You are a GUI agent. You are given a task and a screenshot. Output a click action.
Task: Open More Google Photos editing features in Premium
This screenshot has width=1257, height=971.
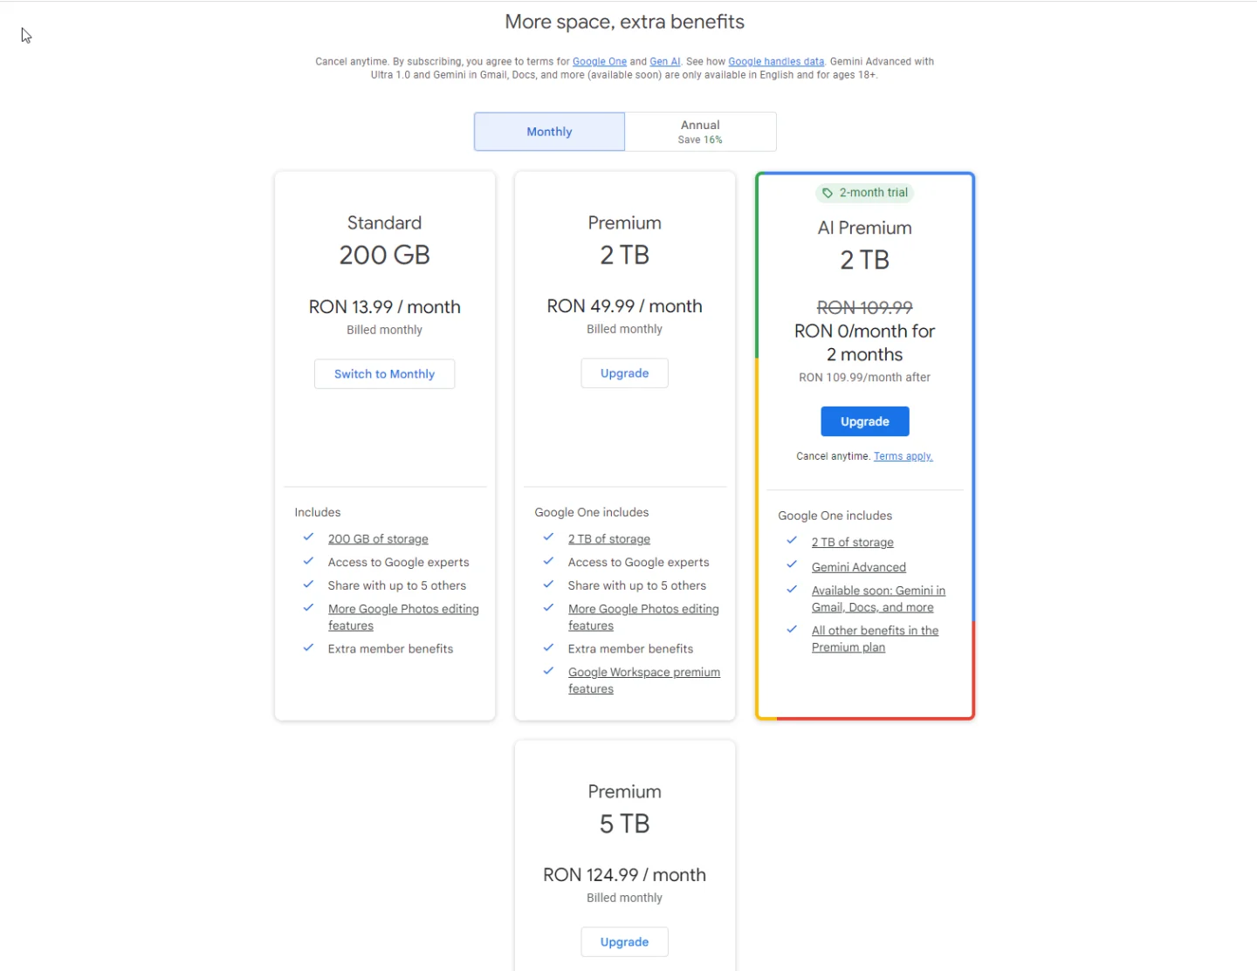pos(643,617)
